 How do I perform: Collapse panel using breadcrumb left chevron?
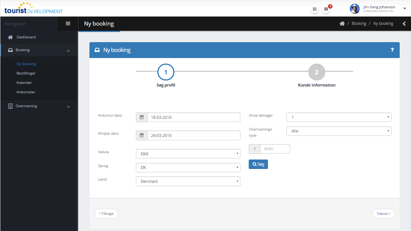point(404,24)
